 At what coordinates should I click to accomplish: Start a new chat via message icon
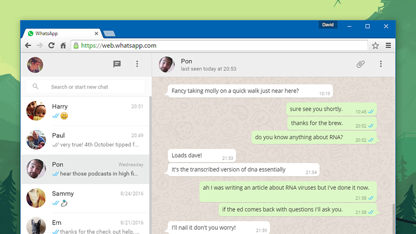(x=117, y=64)
